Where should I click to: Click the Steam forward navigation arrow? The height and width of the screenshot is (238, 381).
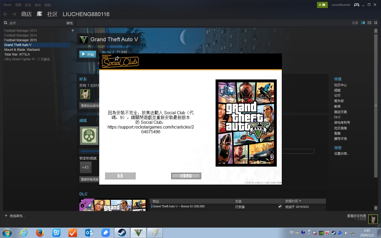tap(14, 14)
